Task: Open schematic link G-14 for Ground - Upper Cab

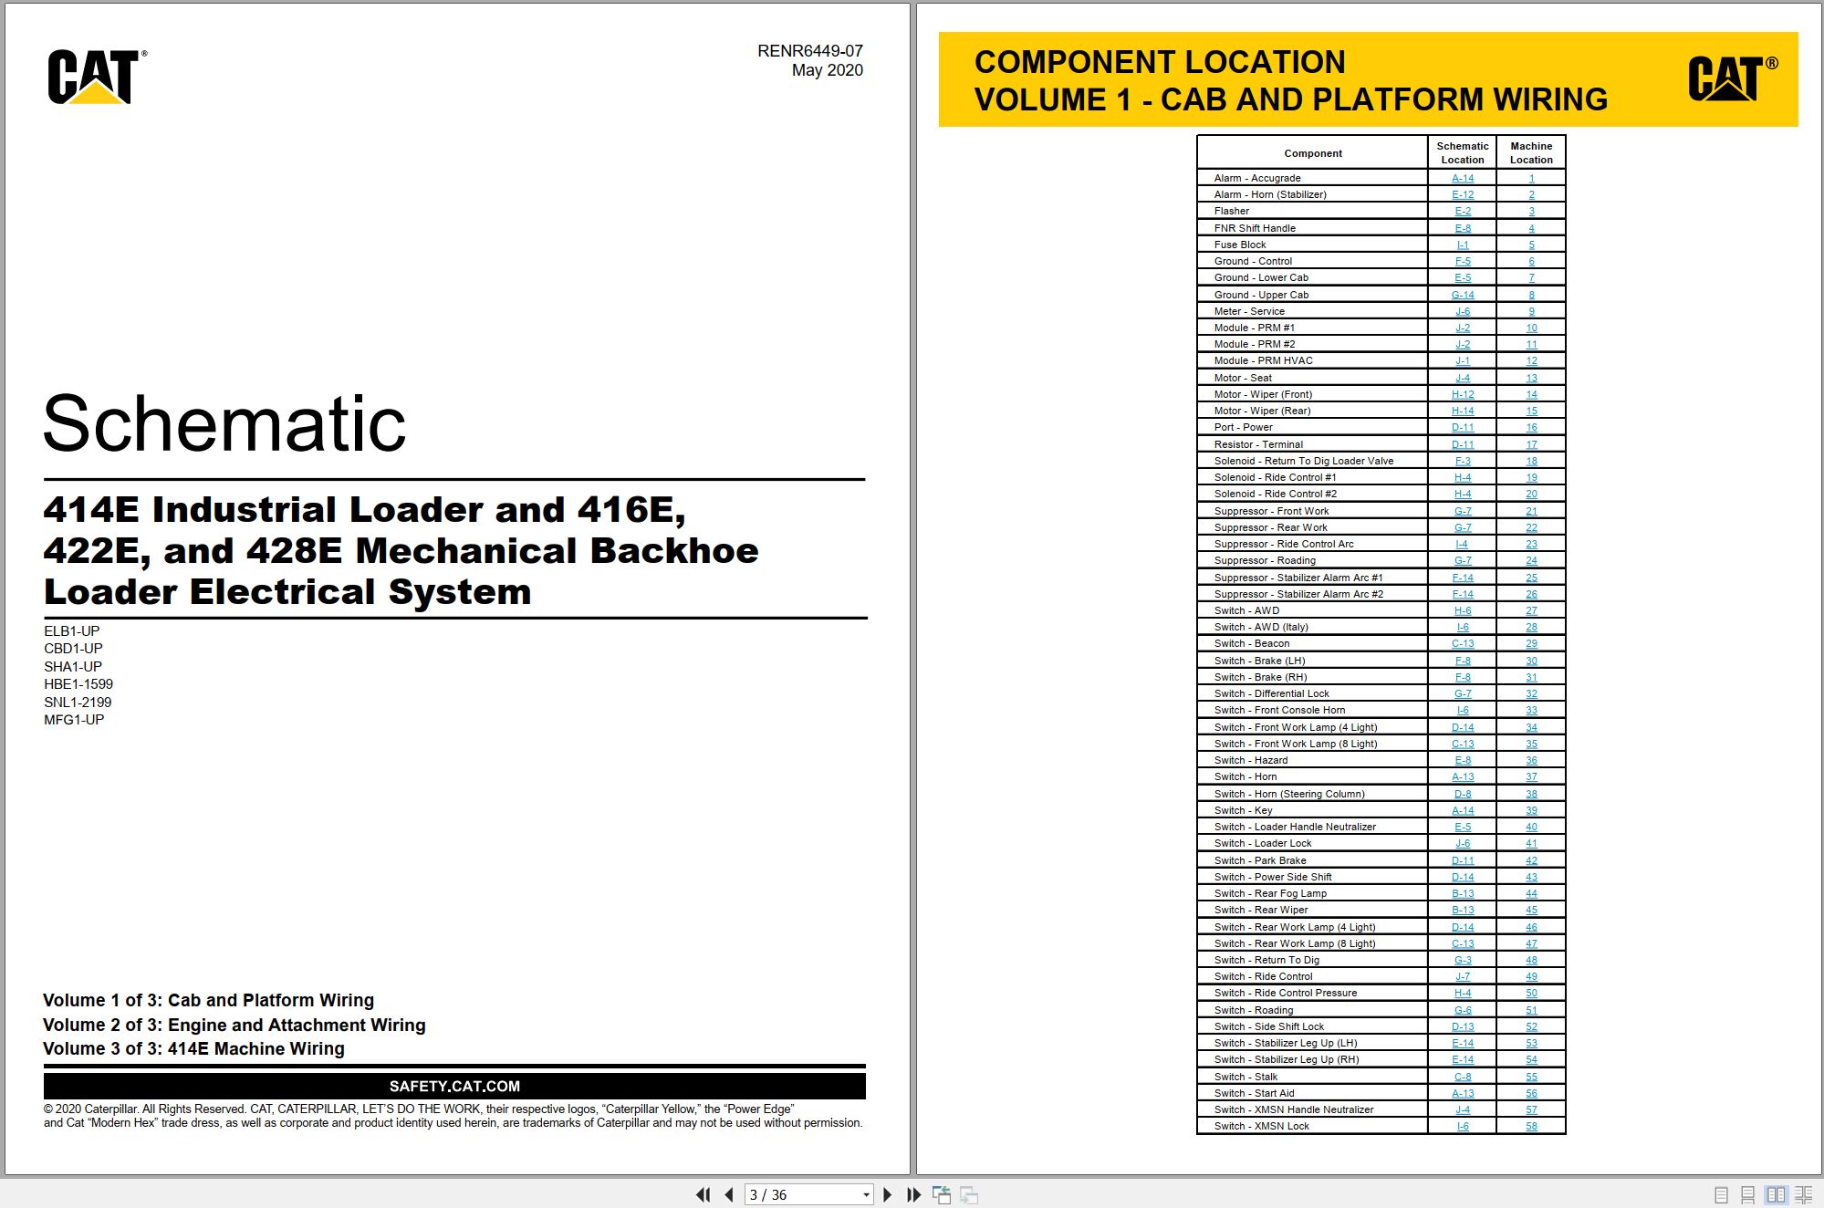Action: coord(1463,295)
